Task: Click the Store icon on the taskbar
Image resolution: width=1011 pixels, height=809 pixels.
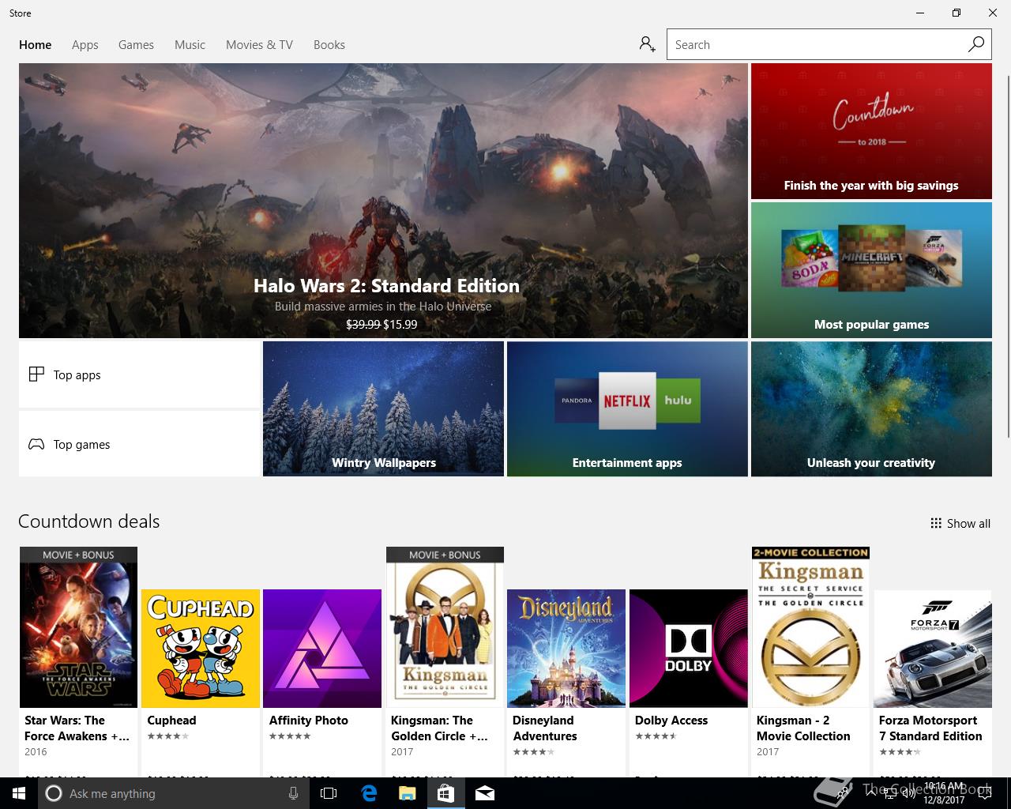Action: click(x=445, y=793)
